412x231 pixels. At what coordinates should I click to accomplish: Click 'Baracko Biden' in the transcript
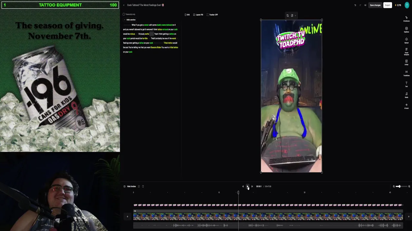pyautogui.click(x=156, y=47)
